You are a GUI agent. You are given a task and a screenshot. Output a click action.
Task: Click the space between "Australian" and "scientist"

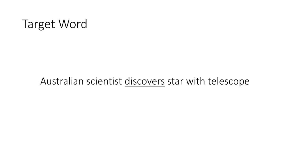coord(85,81)
